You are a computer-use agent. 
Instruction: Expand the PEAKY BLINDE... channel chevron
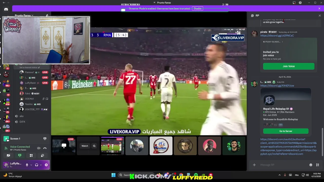(282, 42)
